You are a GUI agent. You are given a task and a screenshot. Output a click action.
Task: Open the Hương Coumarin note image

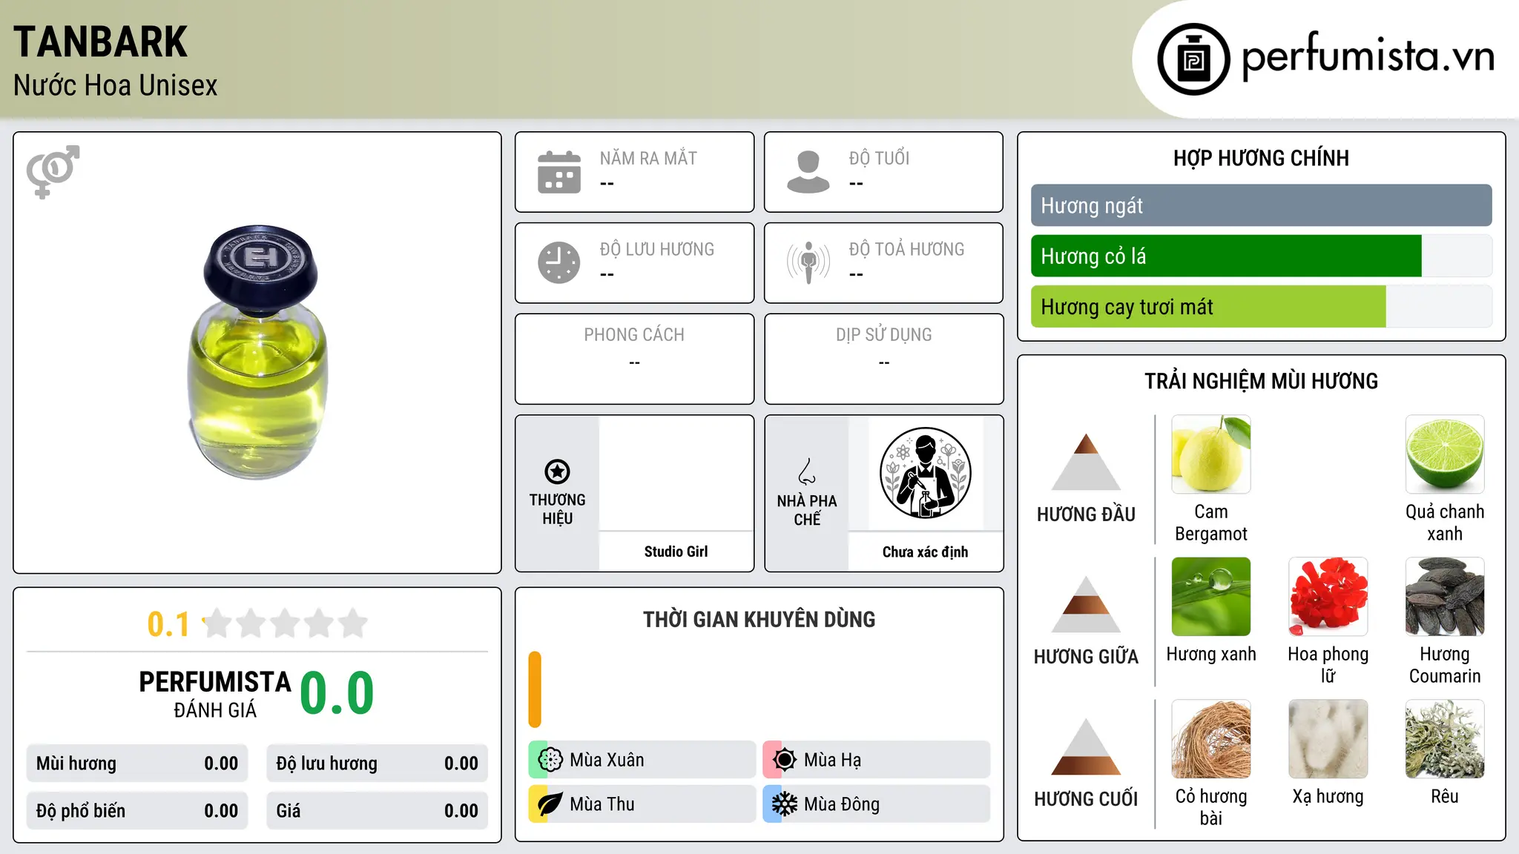click(x=1445, y=597)
